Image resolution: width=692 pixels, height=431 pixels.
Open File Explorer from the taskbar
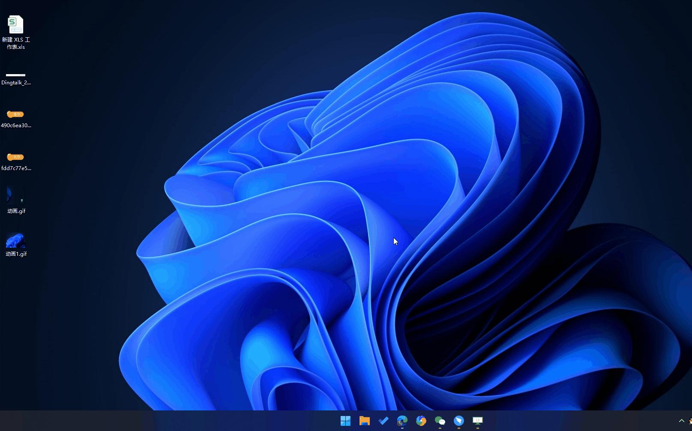(x=364, y=421)
